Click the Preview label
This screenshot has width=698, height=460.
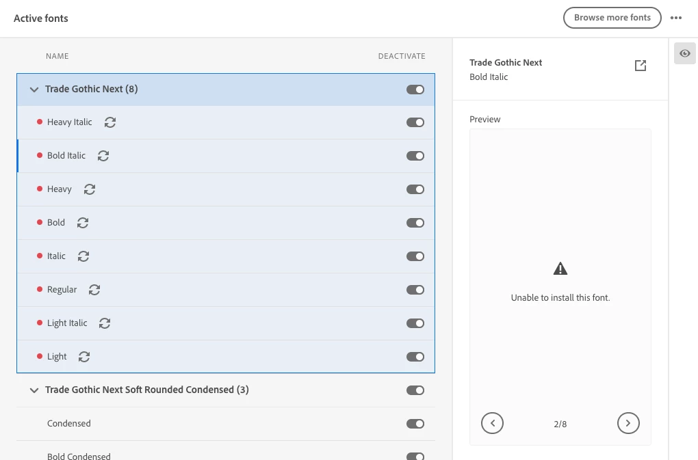[484, 119]
